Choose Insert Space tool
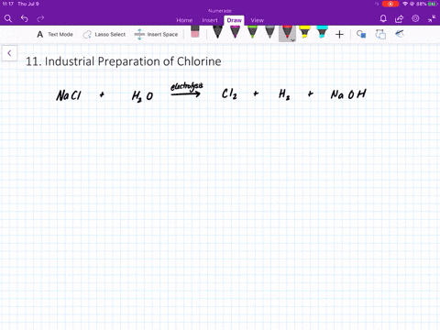 (x=156, y=34)
